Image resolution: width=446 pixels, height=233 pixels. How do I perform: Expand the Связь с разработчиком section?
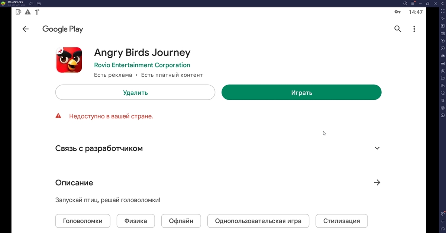pos(377,148)
